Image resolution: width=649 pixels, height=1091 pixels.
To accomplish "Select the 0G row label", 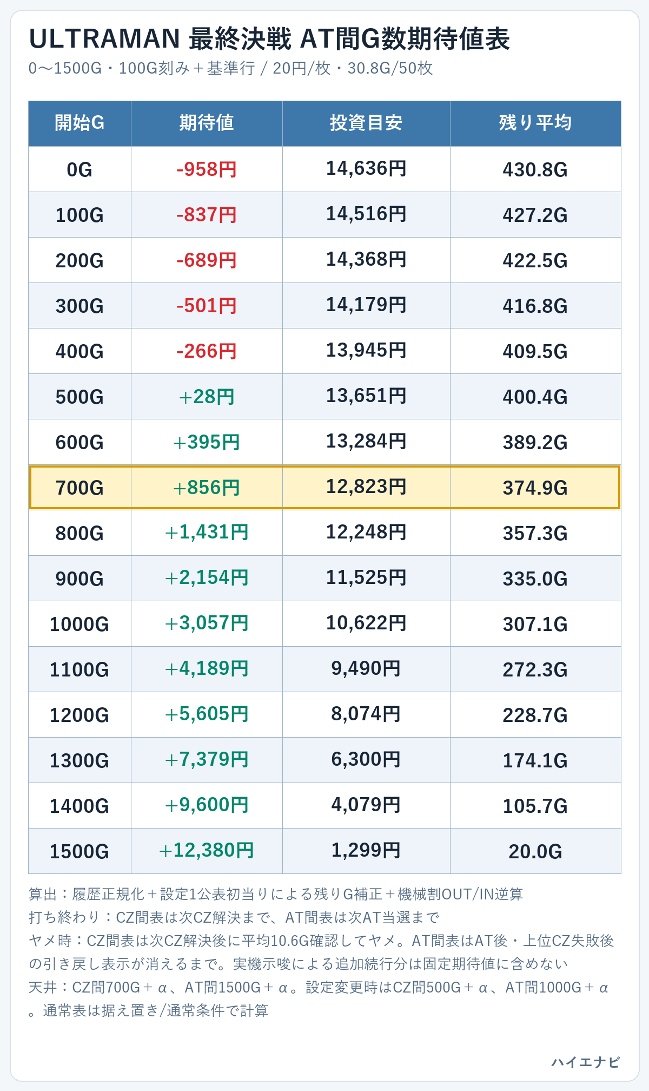I will point(80,169).
